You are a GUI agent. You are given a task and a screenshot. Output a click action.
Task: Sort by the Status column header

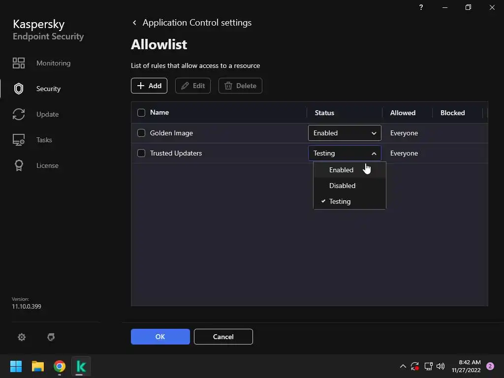click(324, 113)
